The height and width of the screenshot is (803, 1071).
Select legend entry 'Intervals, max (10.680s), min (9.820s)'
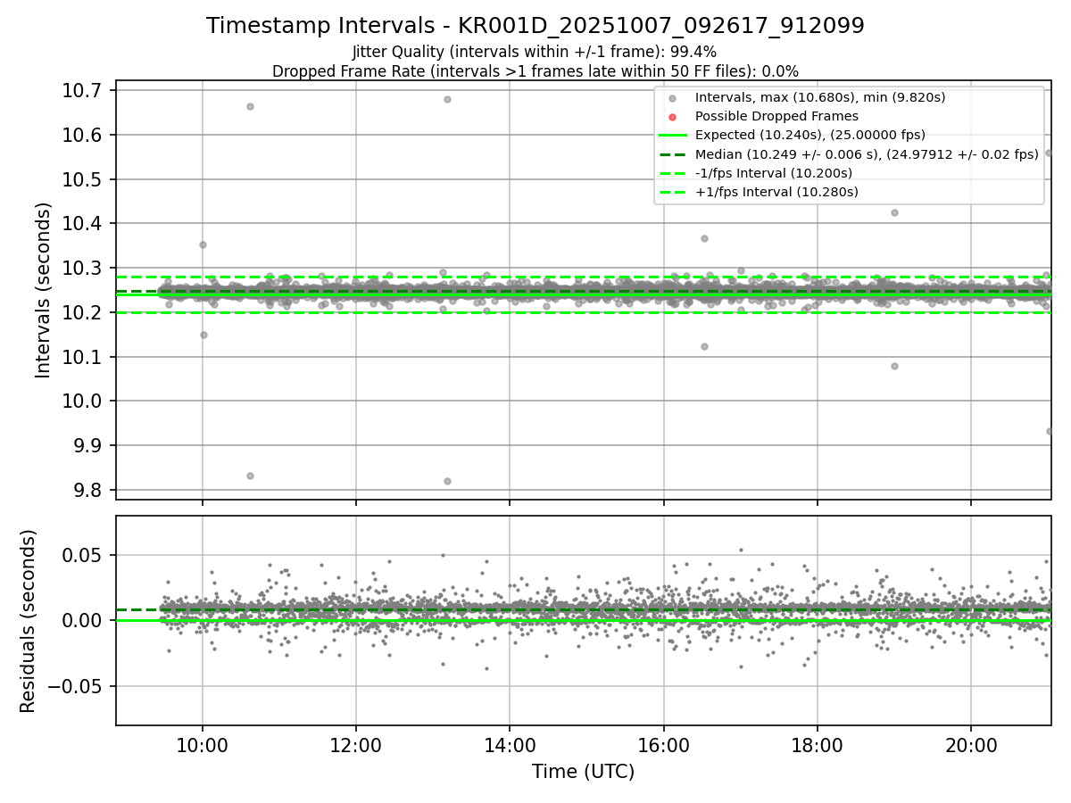click(820, 97)
